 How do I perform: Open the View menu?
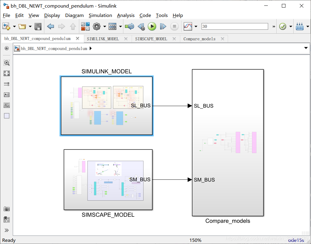[x=34, y=15]
